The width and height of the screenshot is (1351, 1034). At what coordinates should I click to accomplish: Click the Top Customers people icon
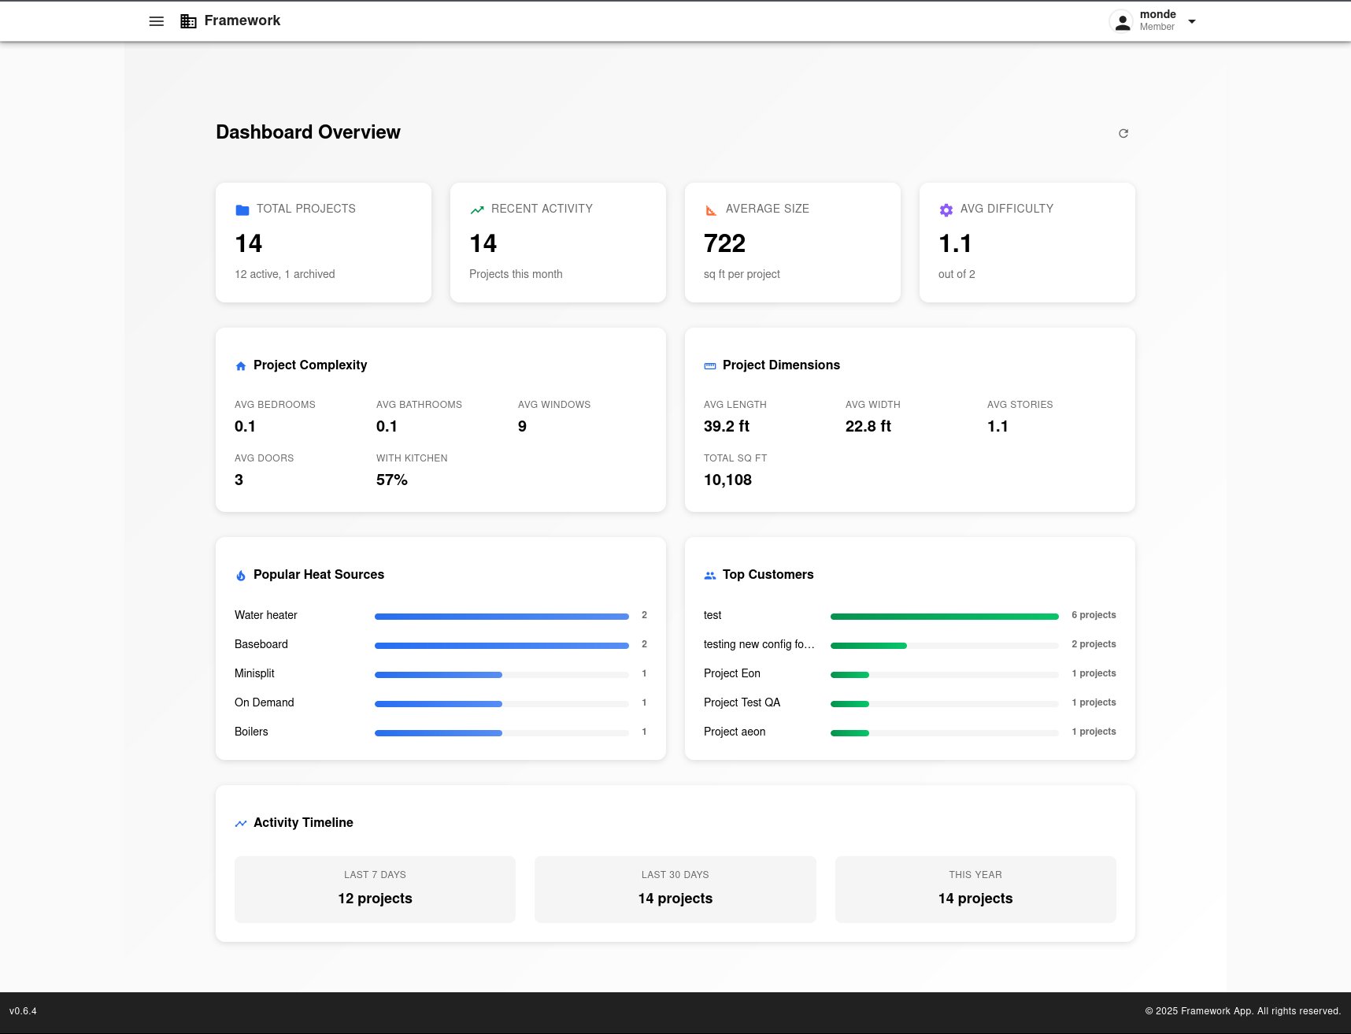point(710,576)
